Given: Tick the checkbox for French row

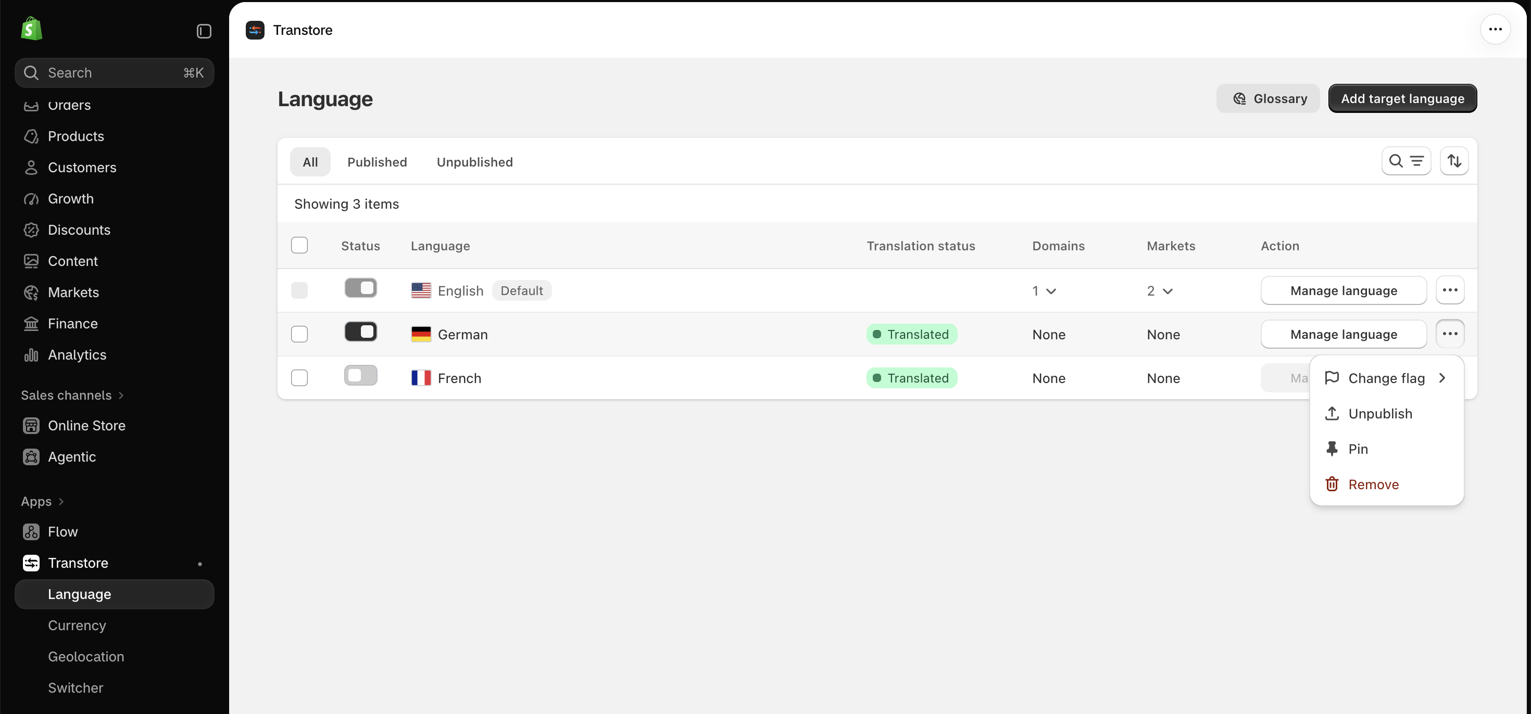Looking at the screenshot, I should [x=299, y=378].
